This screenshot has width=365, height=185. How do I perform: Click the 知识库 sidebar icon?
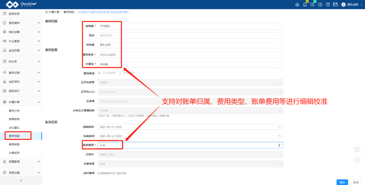[4, 61]
